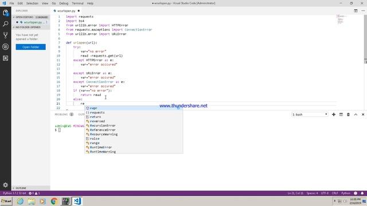The width and height of the screenshot is (367, 206).
Task: Select Python interpreter in status bar
Action: click(14, 193)
